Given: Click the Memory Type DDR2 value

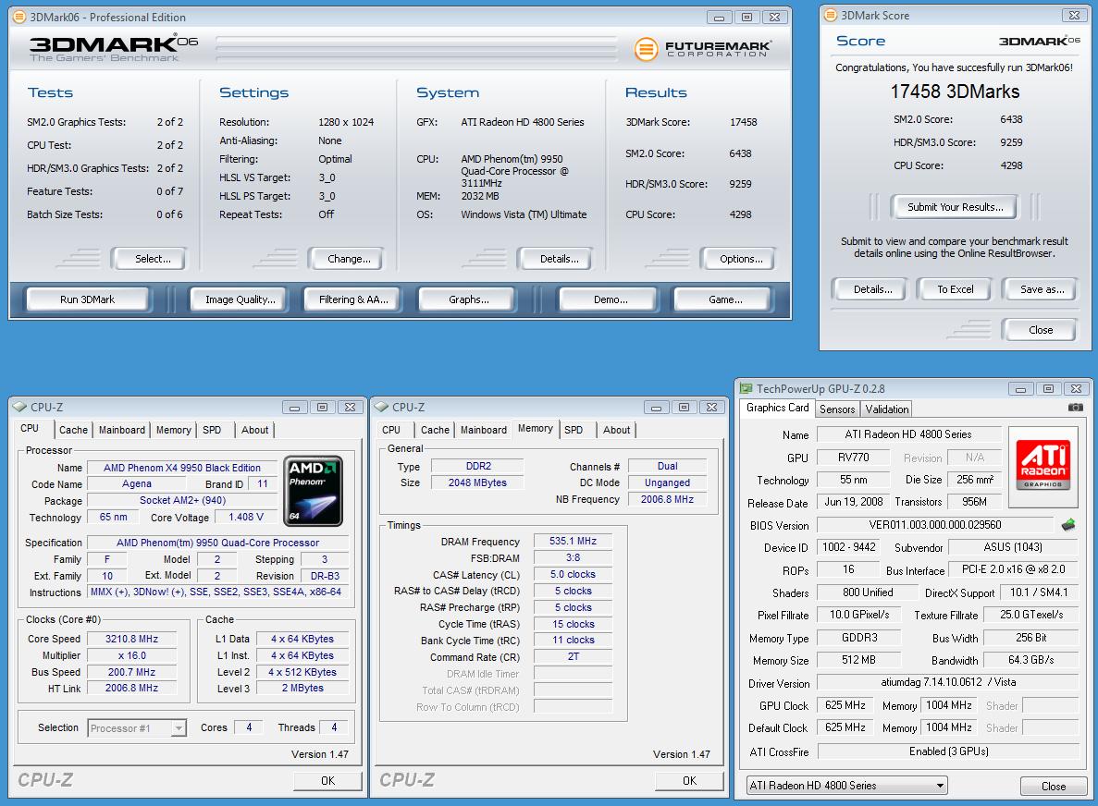Looking at the screenshot, I should pos(478,466).
